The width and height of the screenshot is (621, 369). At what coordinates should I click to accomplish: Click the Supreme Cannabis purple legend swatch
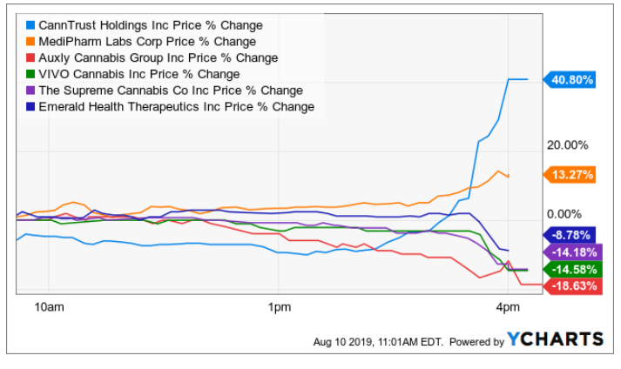tap(30, 91)
